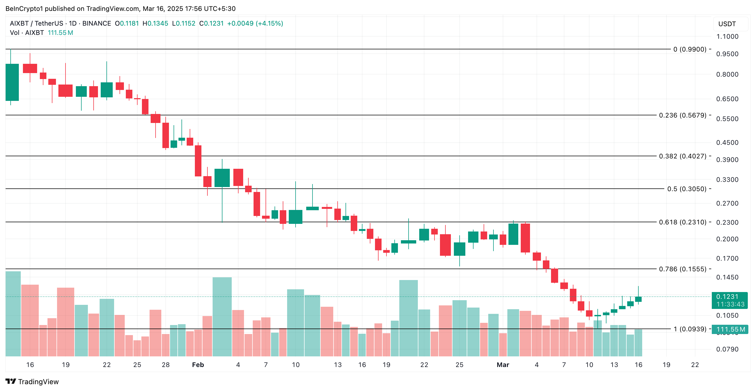This screenshot has height=391, width=756.
Task: Click the 0.618 (0.2310) retracement label
Action: click(x=682, y=222)
